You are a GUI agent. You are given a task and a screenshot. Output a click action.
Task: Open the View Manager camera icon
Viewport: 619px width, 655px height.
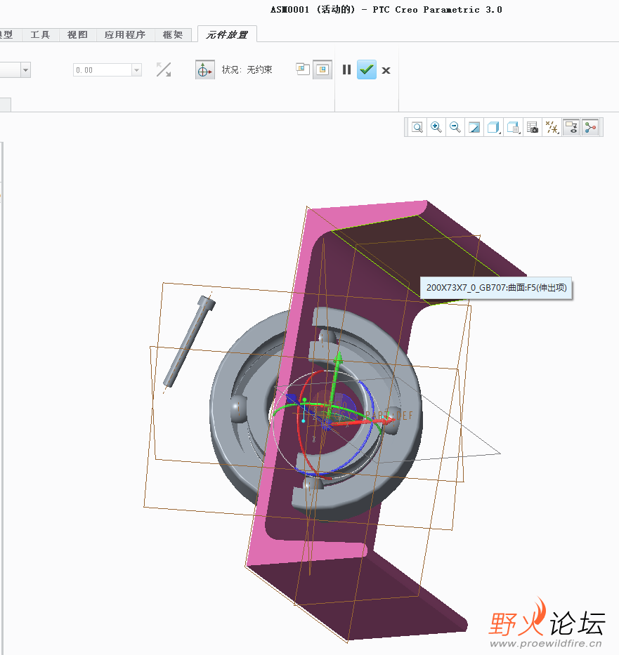[x=533, y=127]
